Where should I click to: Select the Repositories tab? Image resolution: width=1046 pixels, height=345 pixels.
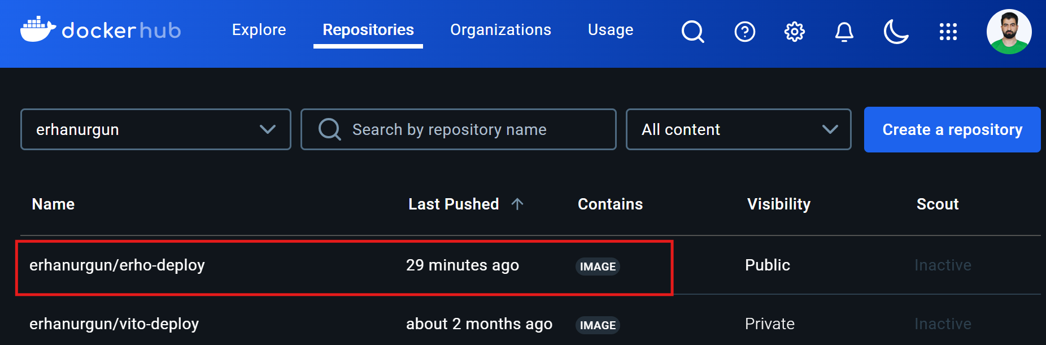point(368,29)
